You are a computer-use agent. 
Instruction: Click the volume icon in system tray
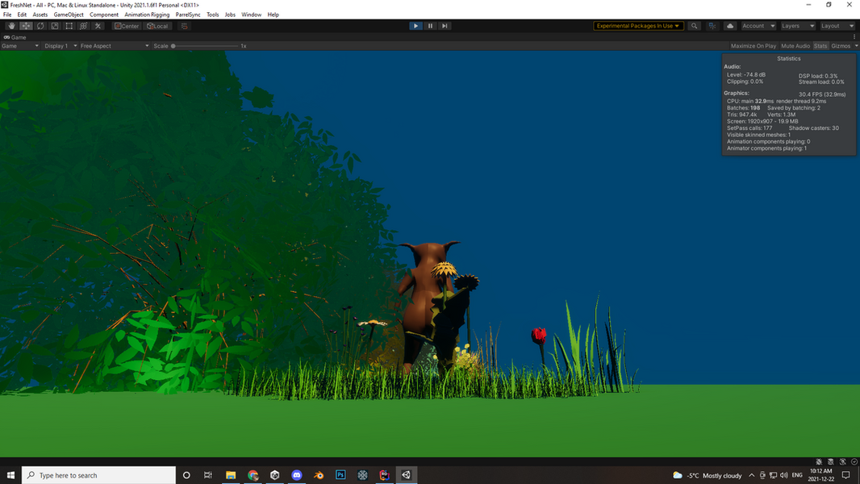(784, 475)
